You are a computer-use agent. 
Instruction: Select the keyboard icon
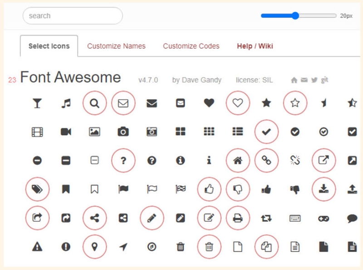(295, 218)
